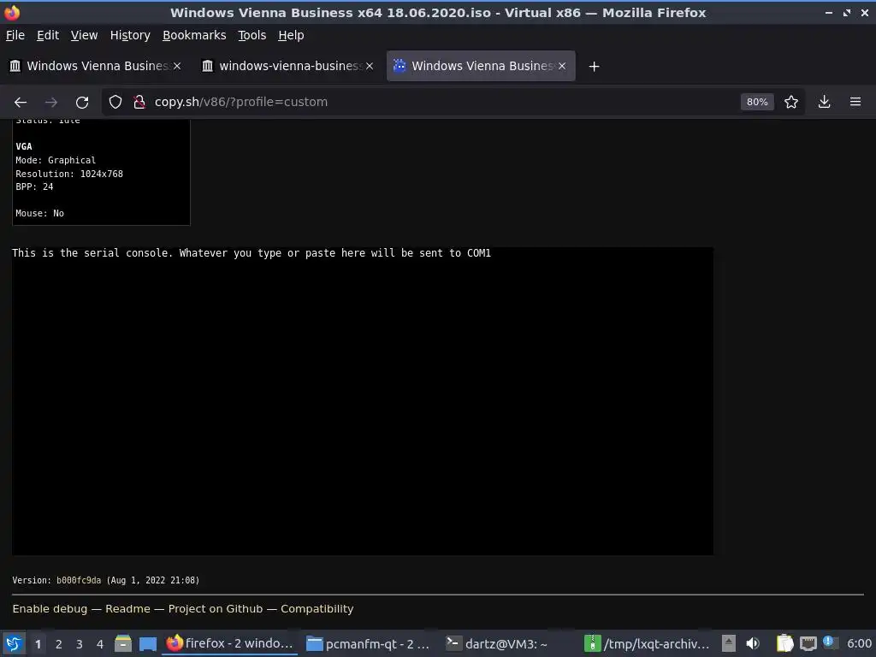This screenshot has height=657, width=876.
Task: Switch to virtual desktop 3
Action: click(80, 644)
